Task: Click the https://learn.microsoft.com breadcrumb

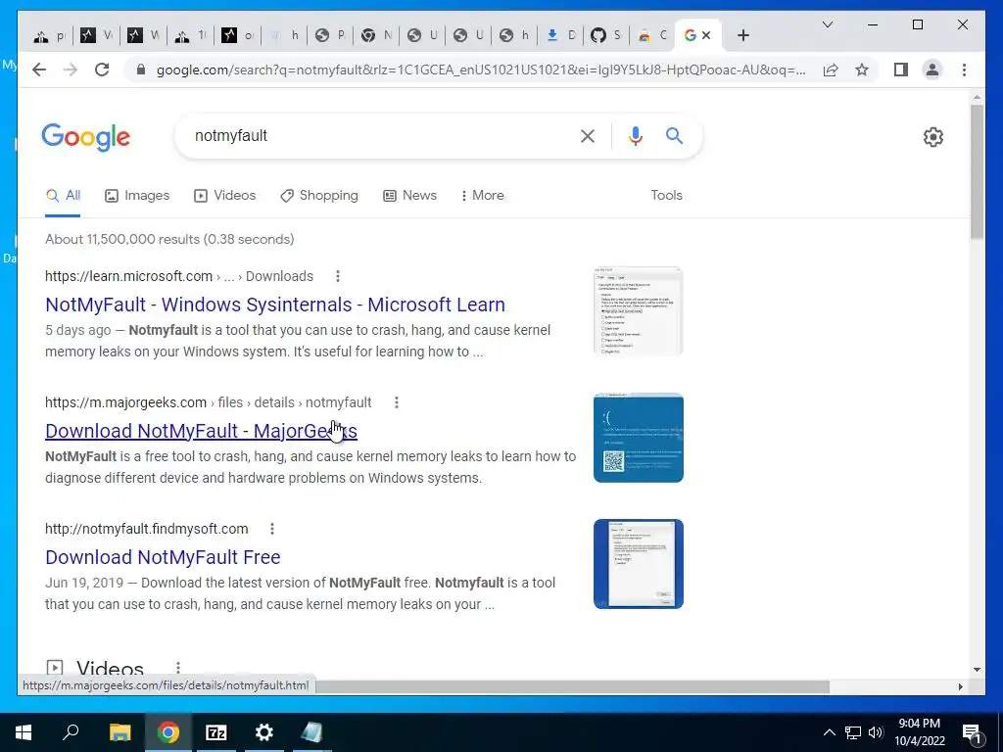Action: click(128, 276)
